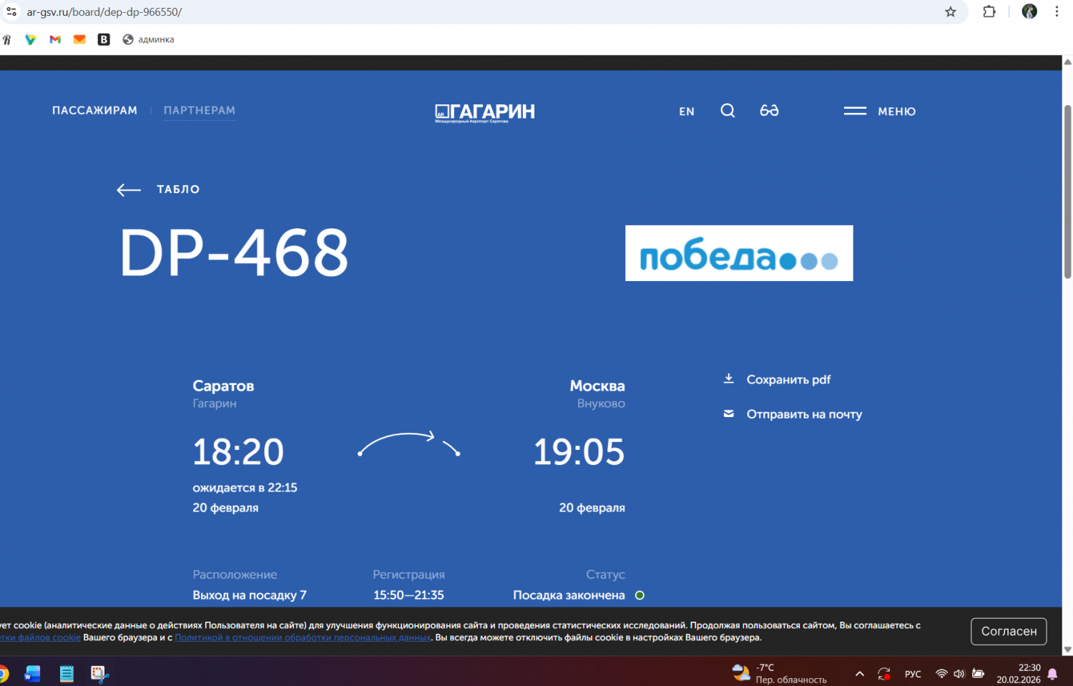This screenshot has height=686, width=1073.
Task: Open the browser extensions puzzle icon
Action: click(989, 12)
